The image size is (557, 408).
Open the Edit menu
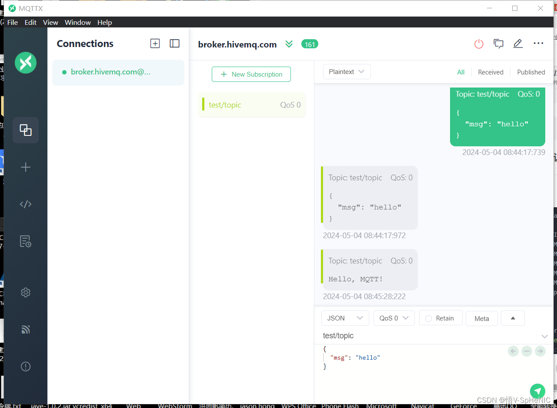click(x=30, y=22)
